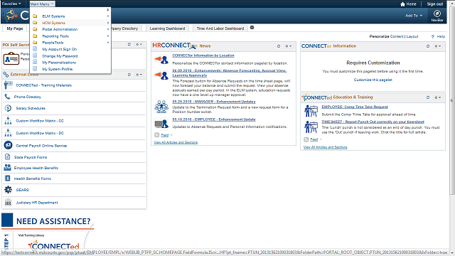Refresh the CONNECTor Information pagelet
This screenshot has width=455, height=256.
click(x=428, y=46)
